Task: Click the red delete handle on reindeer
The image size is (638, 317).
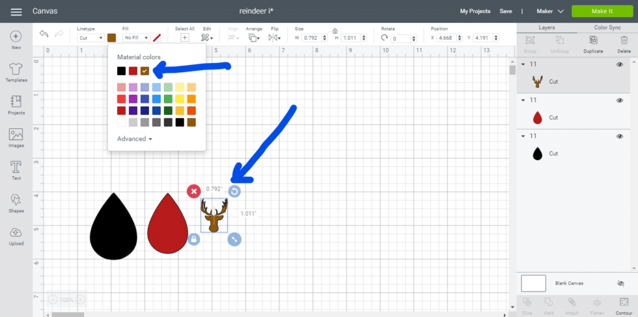Action: [194, 191]
